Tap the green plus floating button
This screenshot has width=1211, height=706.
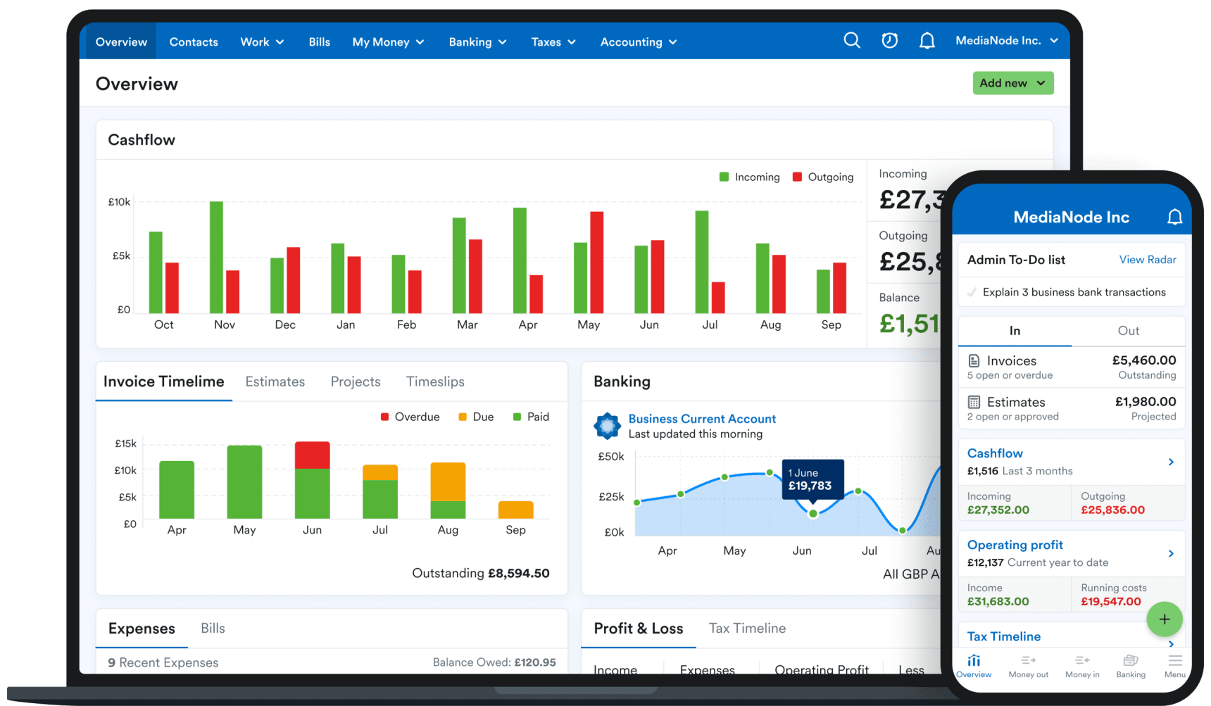tap(1164, 619)
